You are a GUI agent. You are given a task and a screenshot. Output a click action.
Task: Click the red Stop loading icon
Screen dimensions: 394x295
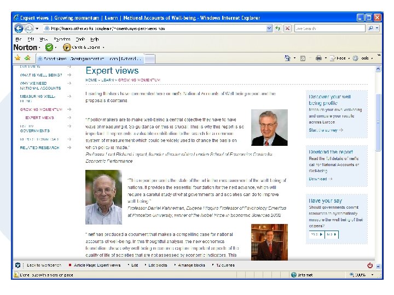tap(287, 28)
